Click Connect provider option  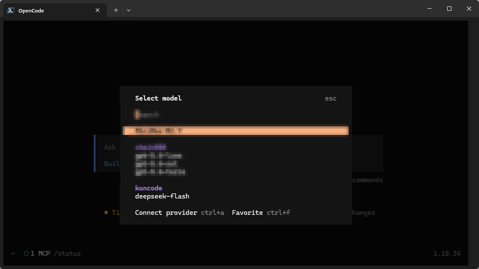pyautogui.click(x=179, y=213)
